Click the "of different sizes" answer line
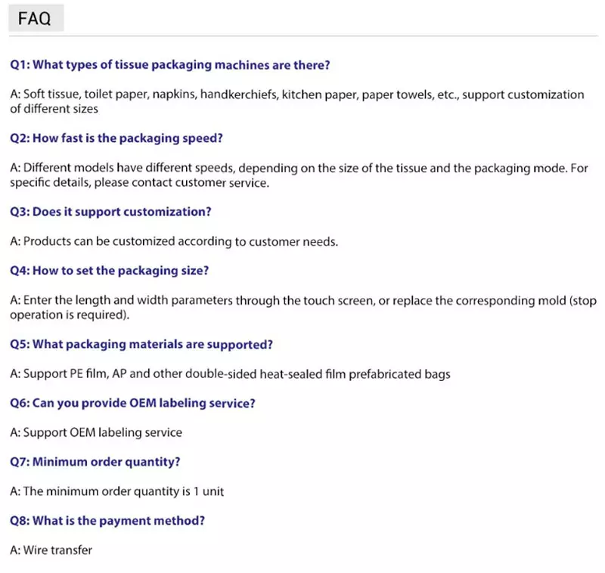 coord(54,109)
